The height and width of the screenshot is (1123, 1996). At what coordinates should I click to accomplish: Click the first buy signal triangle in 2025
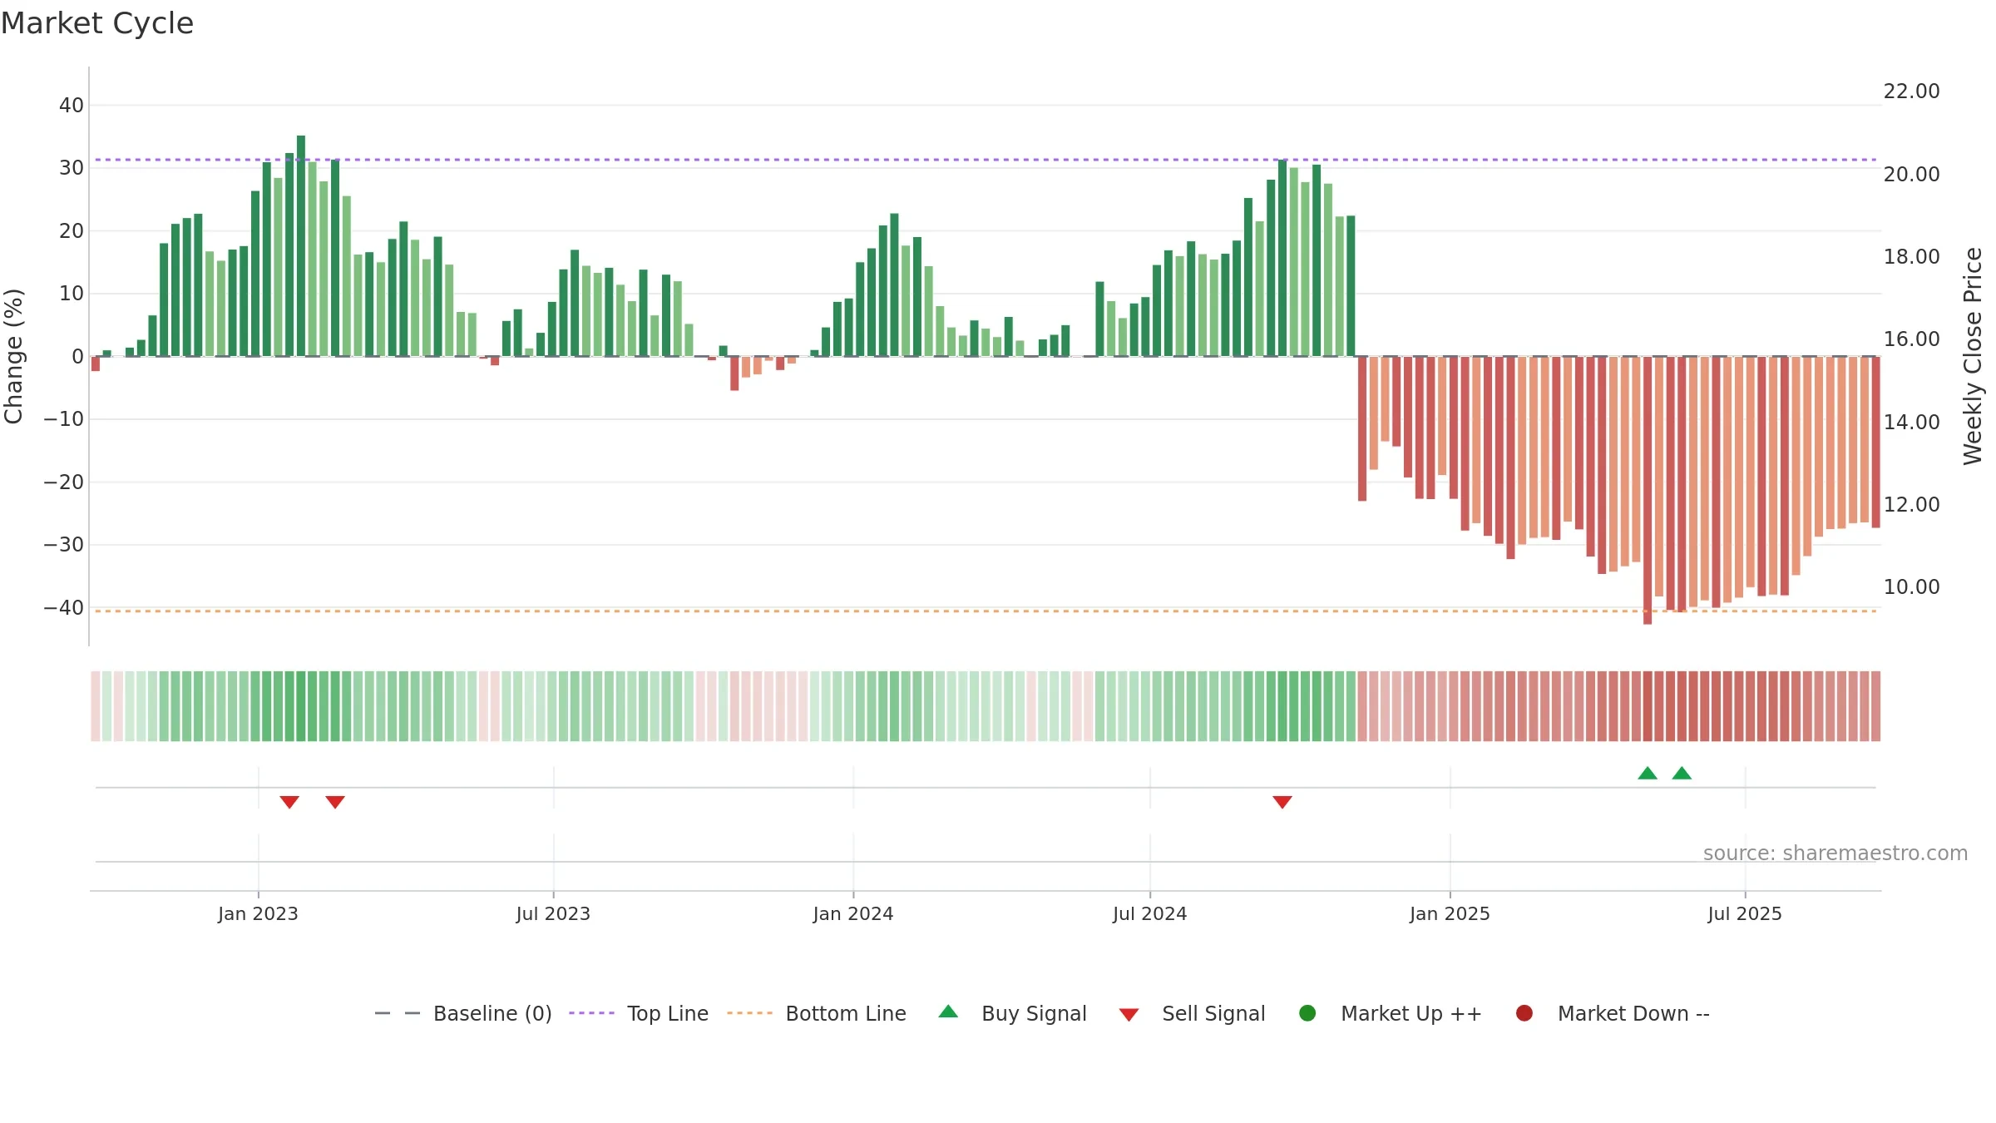pos(1648,773)
